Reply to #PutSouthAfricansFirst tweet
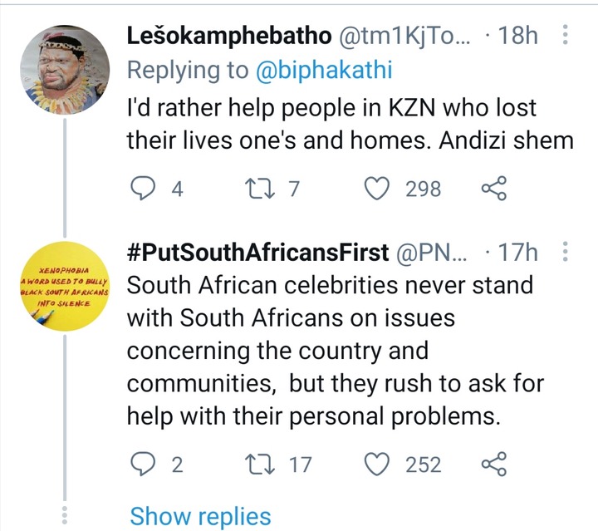Screen dimensions: 598x531 143,464
